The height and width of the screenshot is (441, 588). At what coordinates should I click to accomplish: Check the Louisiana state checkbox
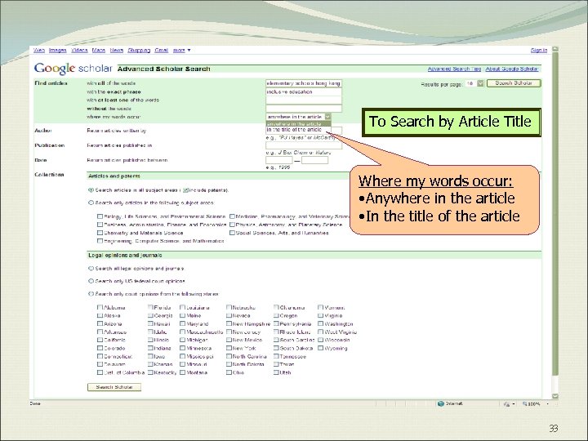(x=182, y=308)
